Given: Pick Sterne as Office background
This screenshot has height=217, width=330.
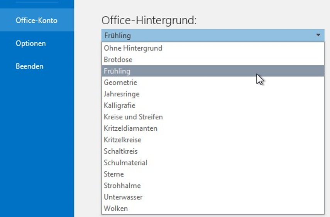Looking at the screenshot, I should pos(213,174).
